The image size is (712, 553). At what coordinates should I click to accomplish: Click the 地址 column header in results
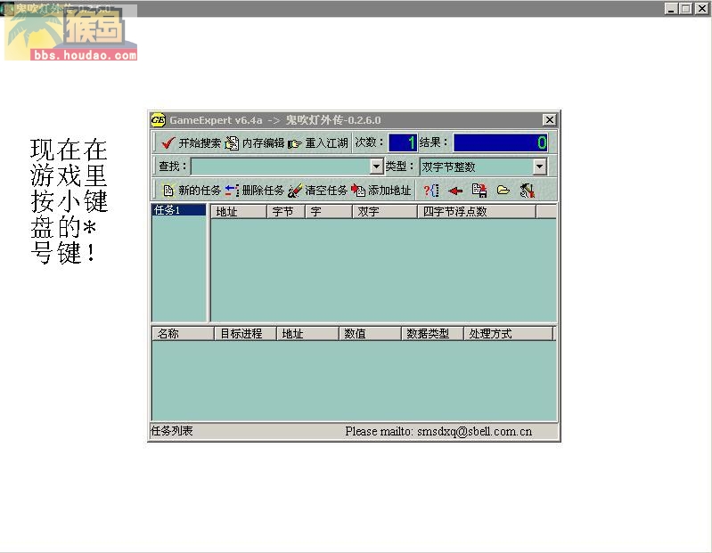pos(239,212)
